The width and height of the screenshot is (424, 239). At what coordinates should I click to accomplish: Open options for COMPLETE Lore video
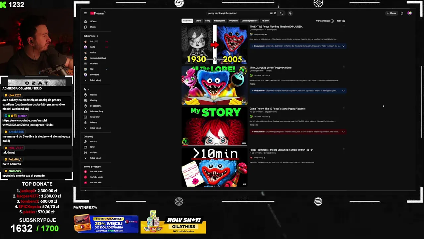pos(344,67)
